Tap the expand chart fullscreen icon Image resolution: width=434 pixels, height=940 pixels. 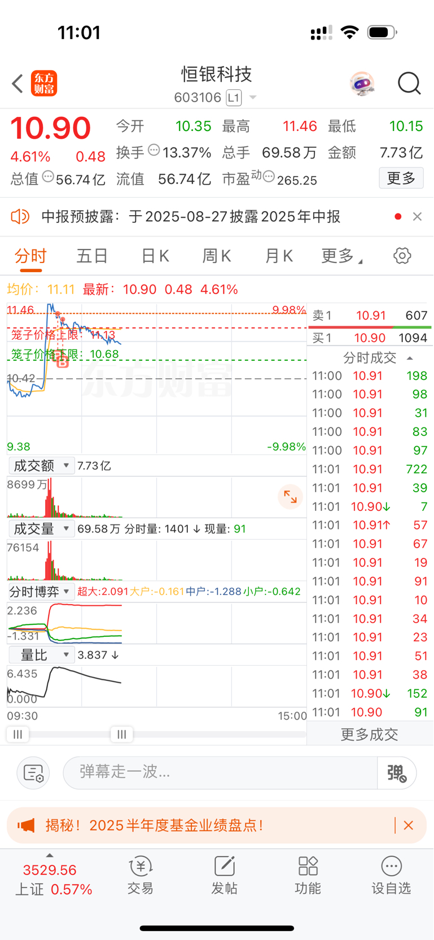291,497
